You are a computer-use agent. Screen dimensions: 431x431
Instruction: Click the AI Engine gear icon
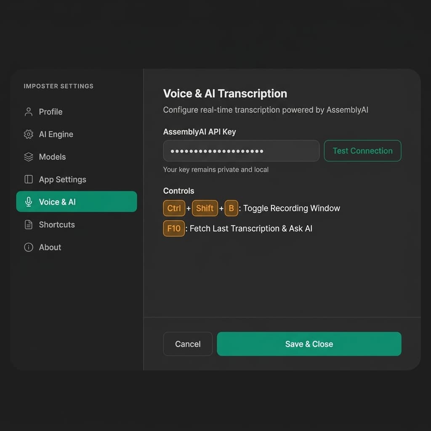coord(28,134)
